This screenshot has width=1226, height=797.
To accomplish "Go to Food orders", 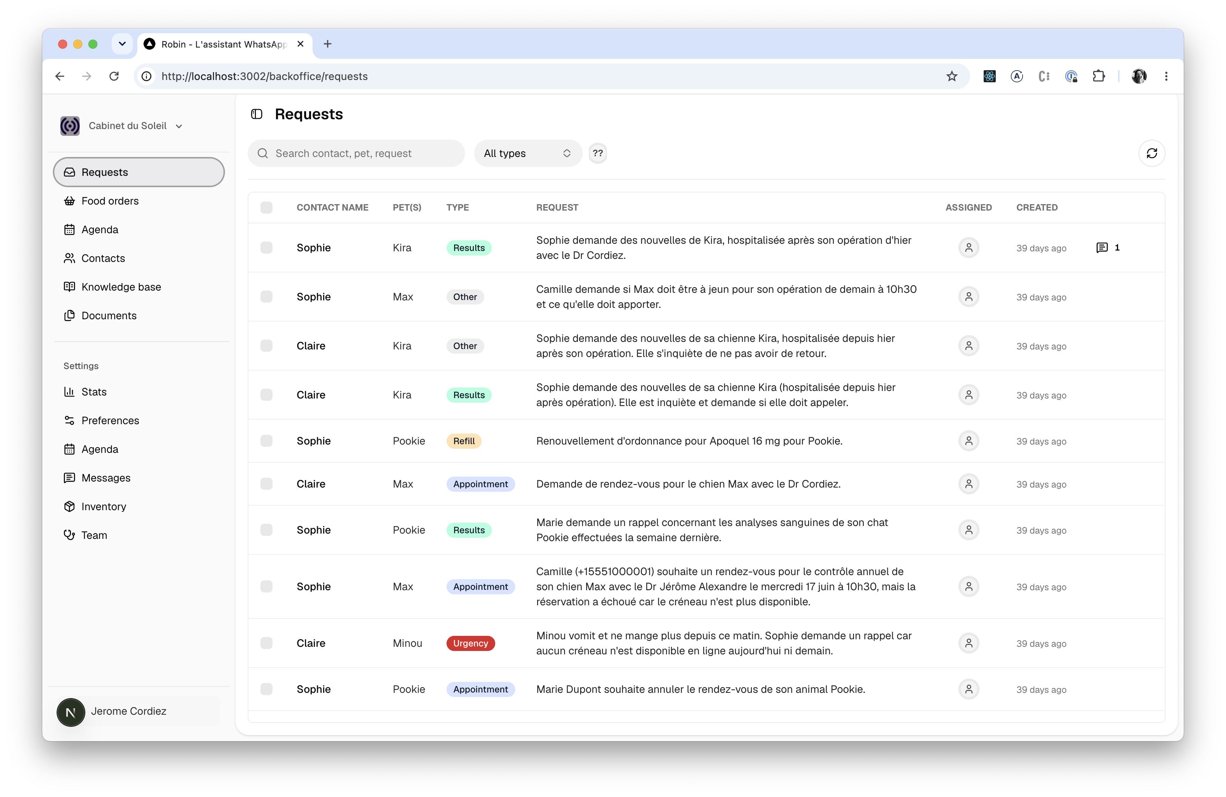I will tap(139, 201).
